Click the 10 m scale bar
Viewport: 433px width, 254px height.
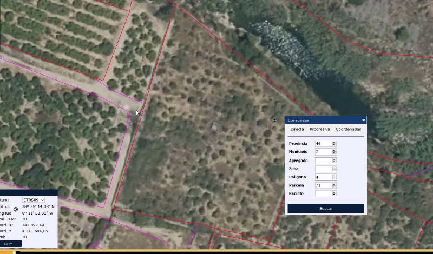coord(11,244)
